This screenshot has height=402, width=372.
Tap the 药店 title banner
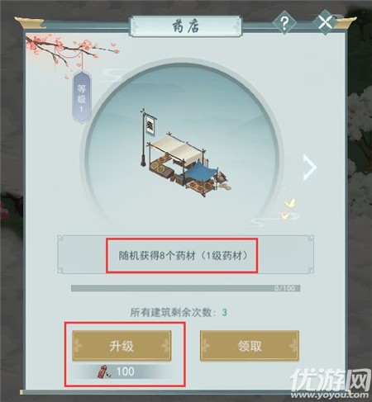coord(186,26)
